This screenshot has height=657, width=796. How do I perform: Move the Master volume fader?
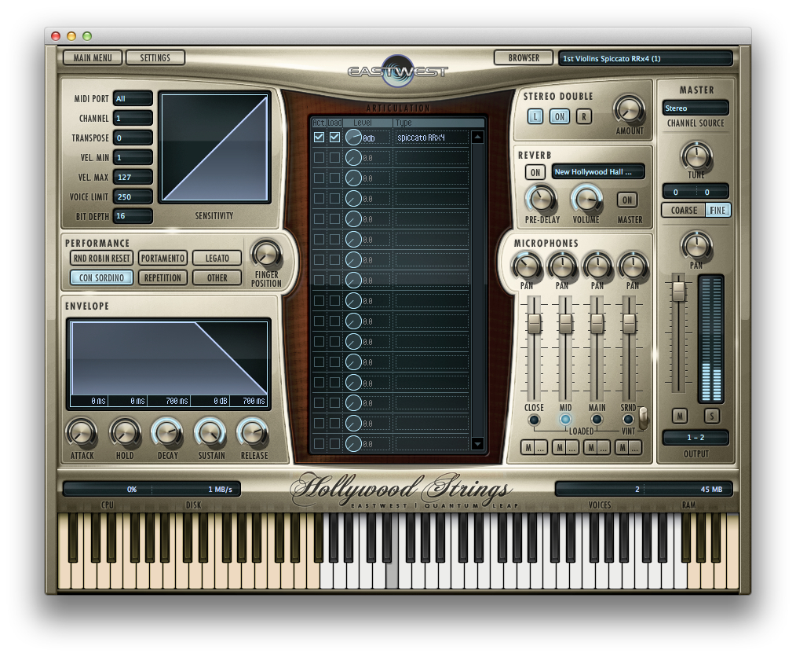point(678,291)
